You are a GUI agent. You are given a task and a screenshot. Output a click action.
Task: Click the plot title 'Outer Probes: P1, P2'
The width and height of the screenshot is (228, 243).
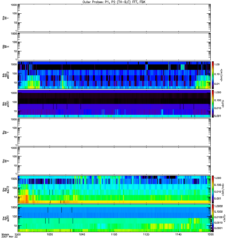[x=114, y=2]
